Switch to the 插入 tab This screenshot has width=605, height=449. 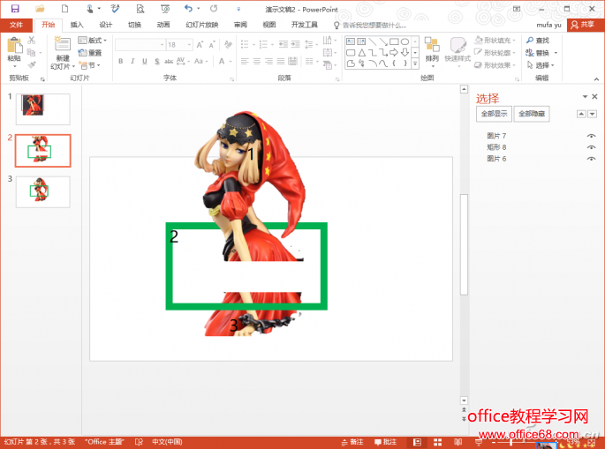point(77,25)
